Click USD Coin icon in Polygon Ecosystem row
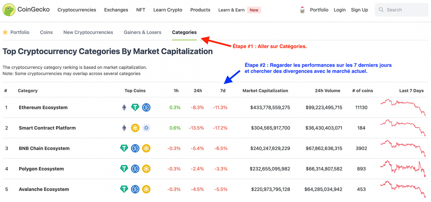The height and width of the screenshot is (202, 431). [135, 169]
